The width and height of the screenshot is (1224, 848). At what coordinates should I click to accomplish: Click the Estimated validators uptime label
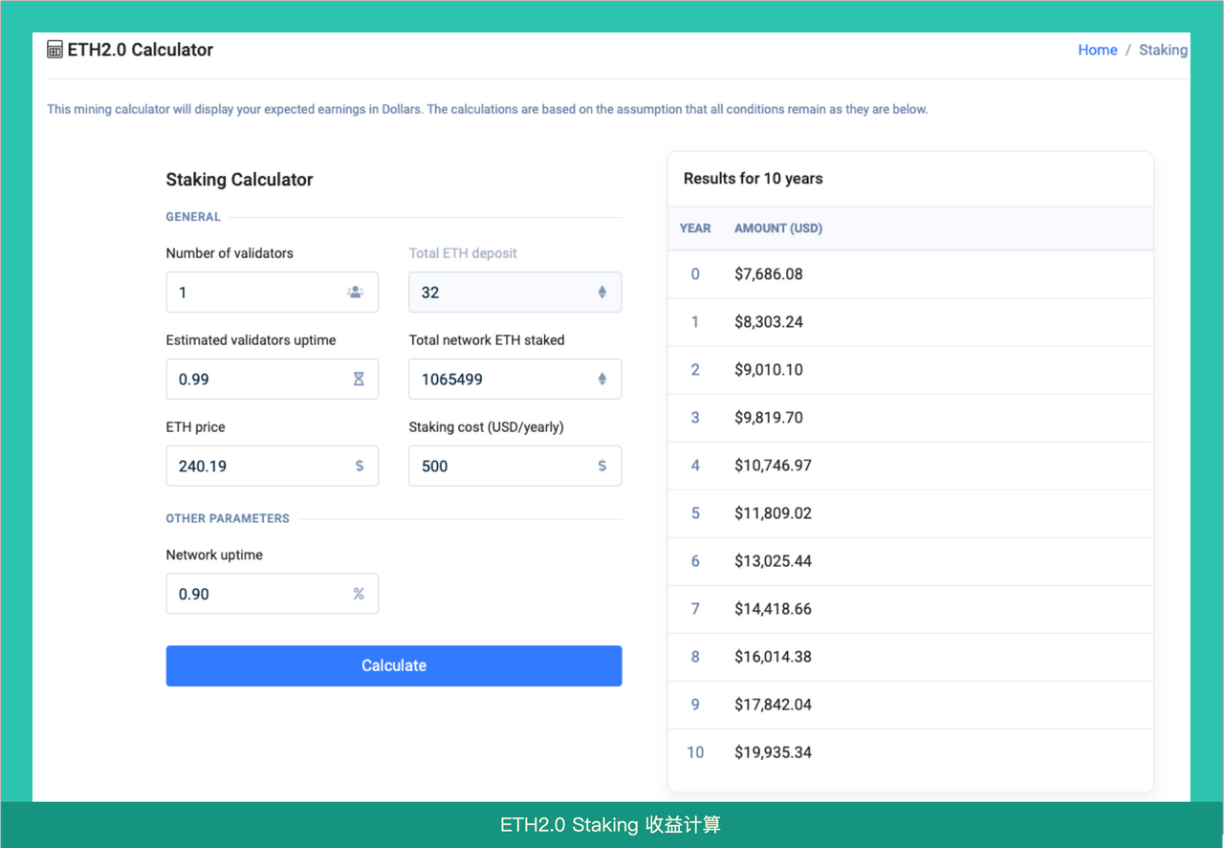pos(251,340)
